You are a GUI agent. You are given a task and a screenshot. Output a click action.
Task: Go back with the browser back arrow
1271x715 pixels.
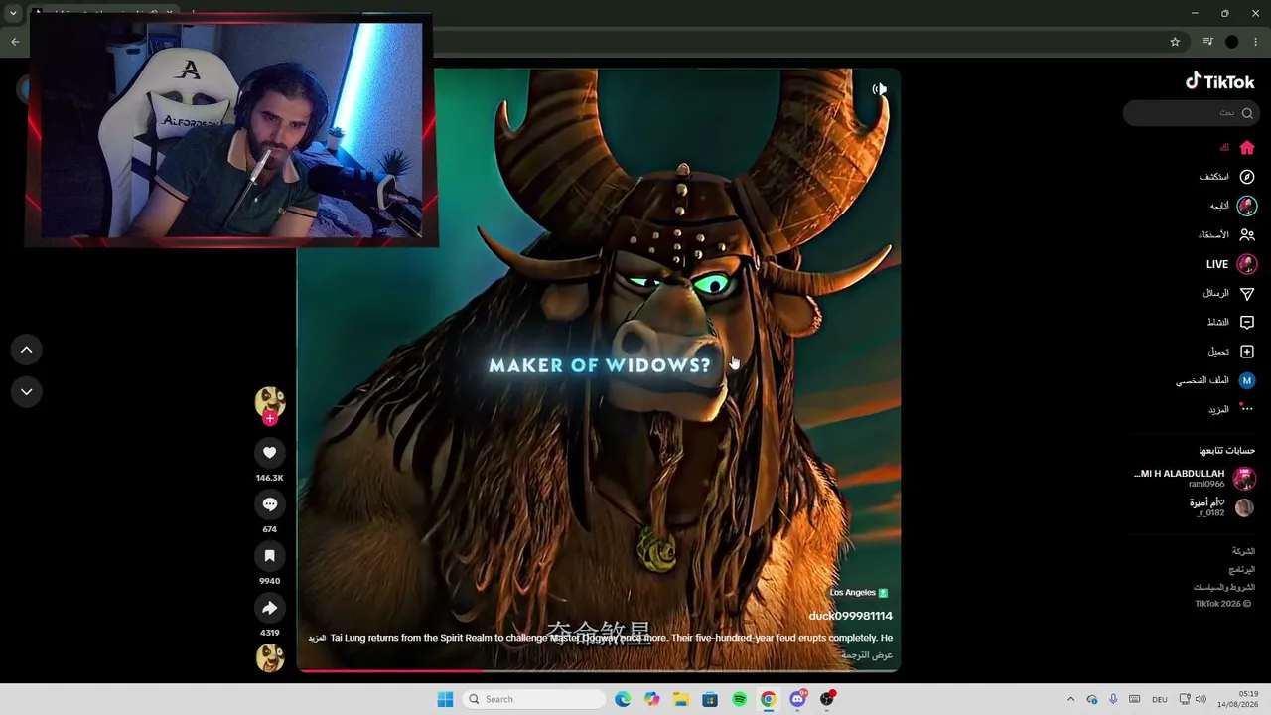[15, 42]
